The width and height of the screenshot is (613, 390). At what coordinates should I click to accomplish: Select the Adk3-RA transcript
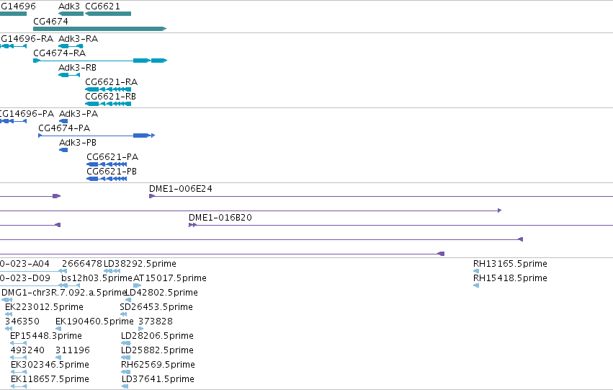tap(71, 46)
